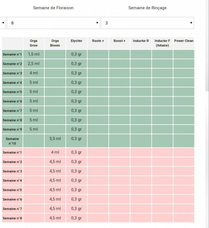Select the pink Semaine n°1 row label

(12, 152)
